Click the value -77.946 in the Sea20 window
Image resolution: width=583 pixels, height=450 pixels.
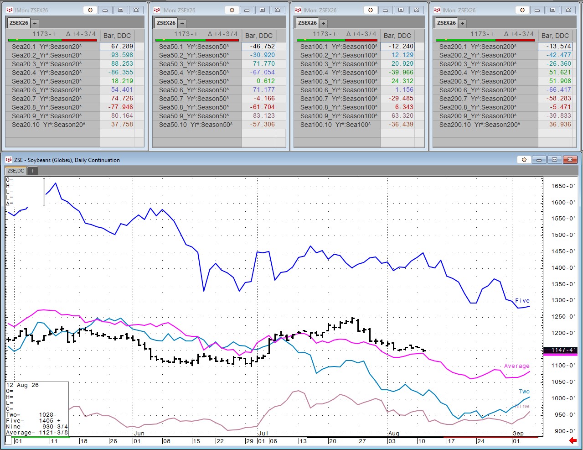[x=117, y=107]
